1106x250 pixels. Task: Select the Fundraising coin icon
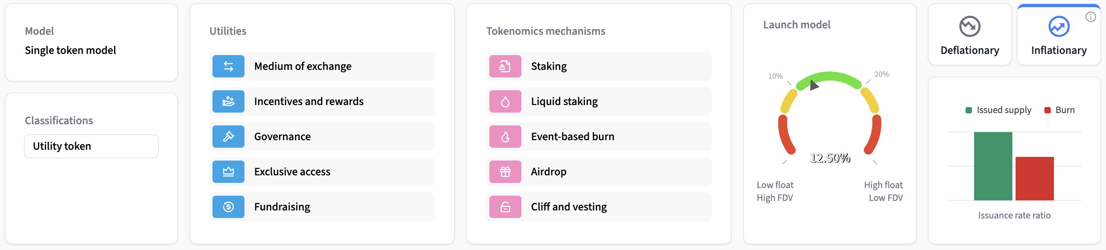coord(228,207)
